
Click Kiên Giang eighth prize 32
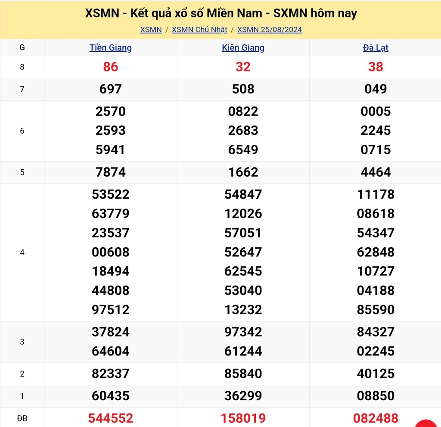coord(243,67)
